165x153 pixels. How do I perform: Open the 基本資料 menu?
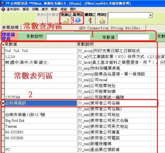click(13, 9)
